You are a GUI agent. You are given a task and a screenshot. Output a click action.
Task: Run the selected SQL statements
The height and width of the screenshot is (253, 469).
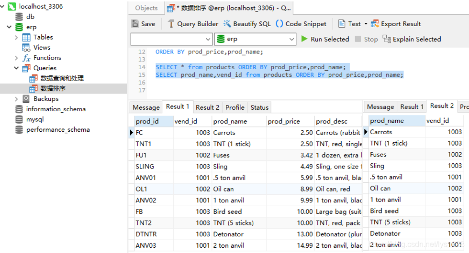click(x=325, y=39)
